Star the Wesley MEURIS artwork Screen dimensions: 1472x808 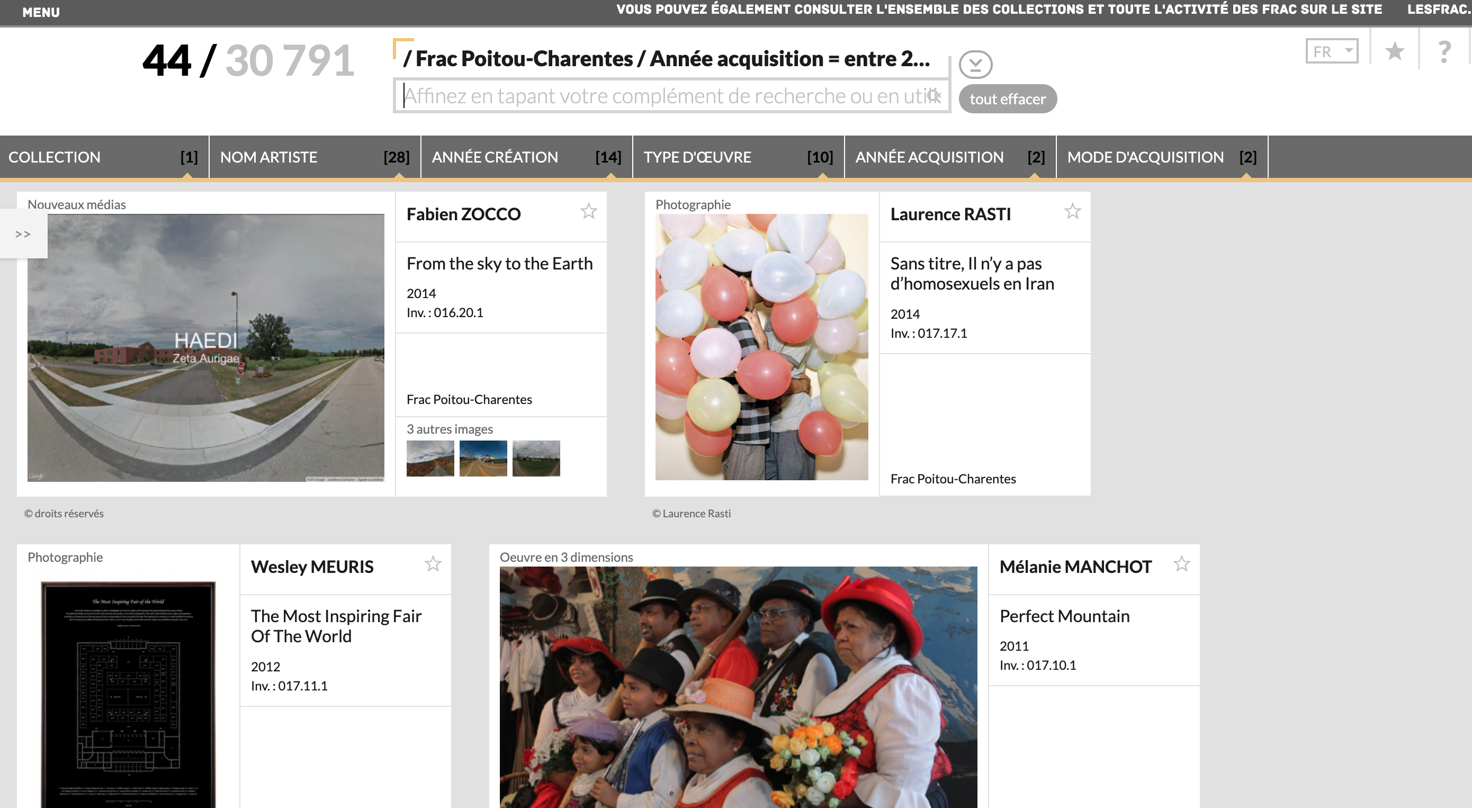pyautogui.click(x=433, y=564)
